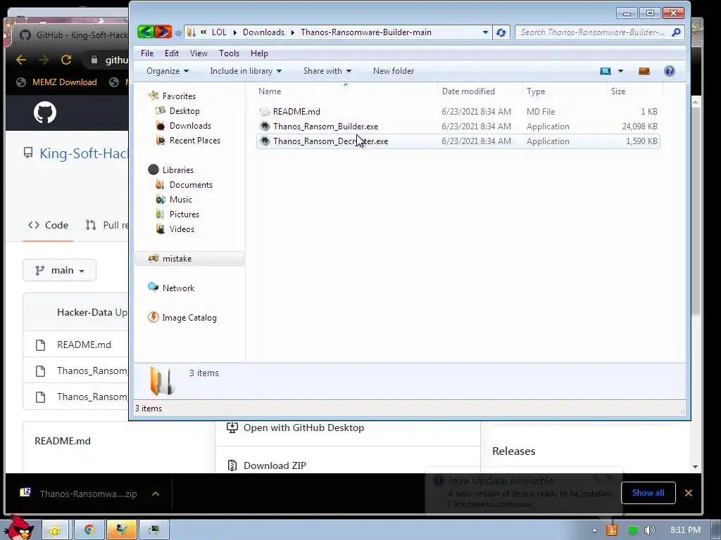The height and width of the screenshot is (540, 721).
Task: Select Desktop under Favorites
Action: tap(184, 111)
